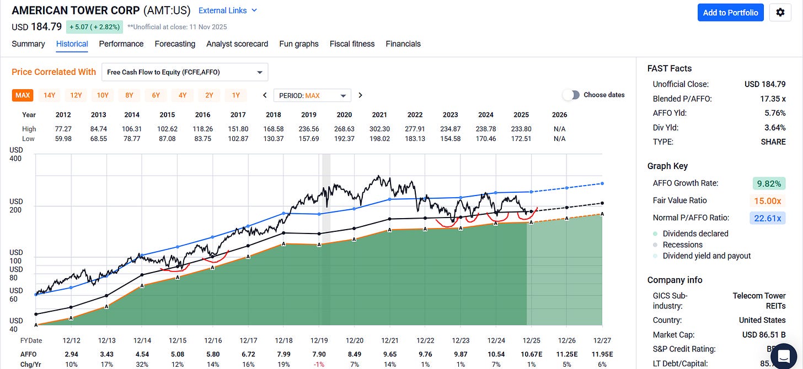
Task: Toggle Recessions legend item
Action: coord(677,245)
